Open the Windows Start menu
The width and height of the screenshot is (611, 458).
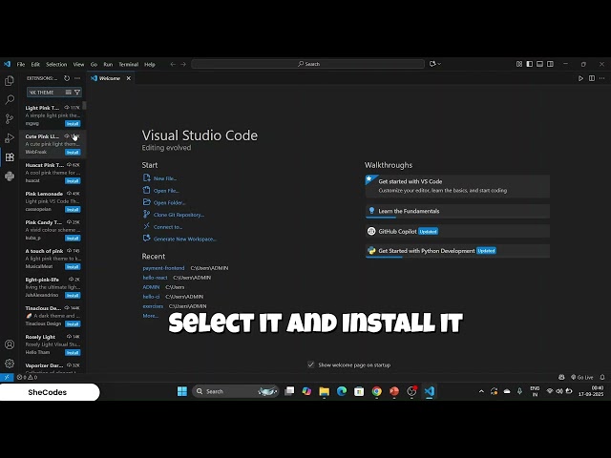click(182, 391)
